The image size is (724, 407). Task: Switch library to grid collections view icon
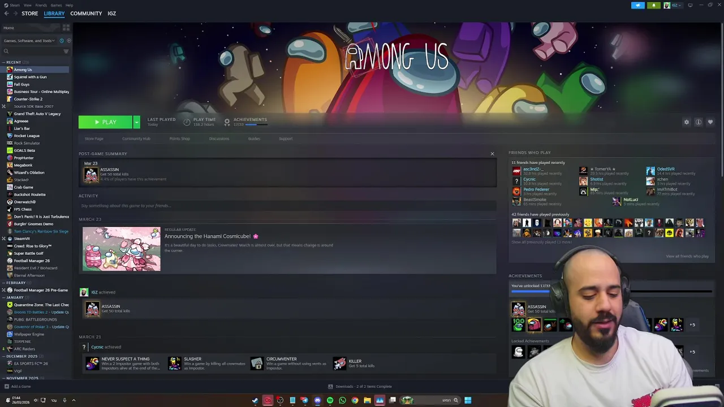(x=66, y=28)
